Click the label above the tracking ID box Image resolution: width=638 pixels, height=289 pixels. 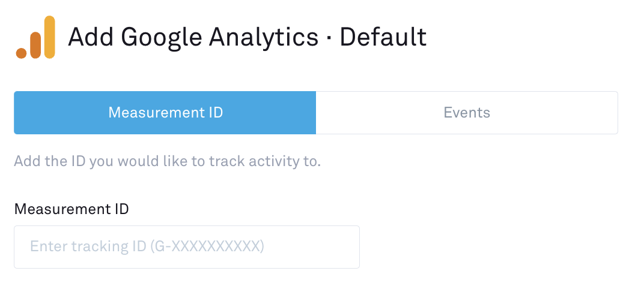coord(71,209)
